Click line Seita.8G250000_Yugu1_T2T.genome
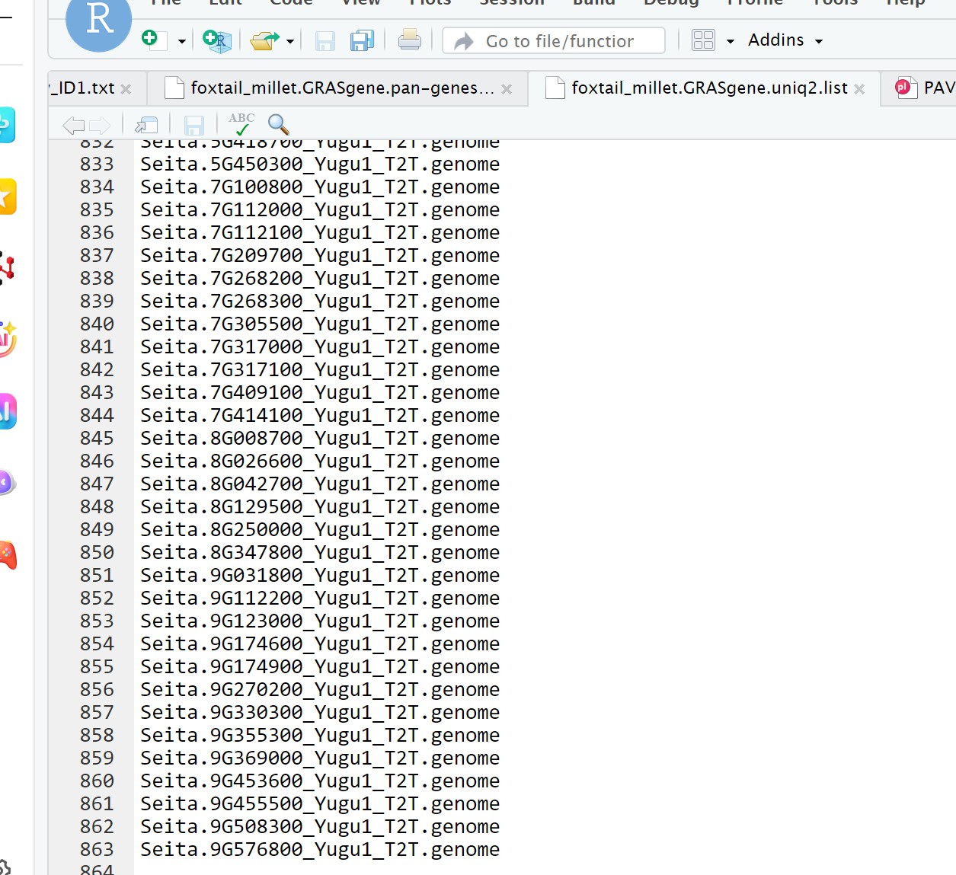956x875 pixels. pos(320,530)
